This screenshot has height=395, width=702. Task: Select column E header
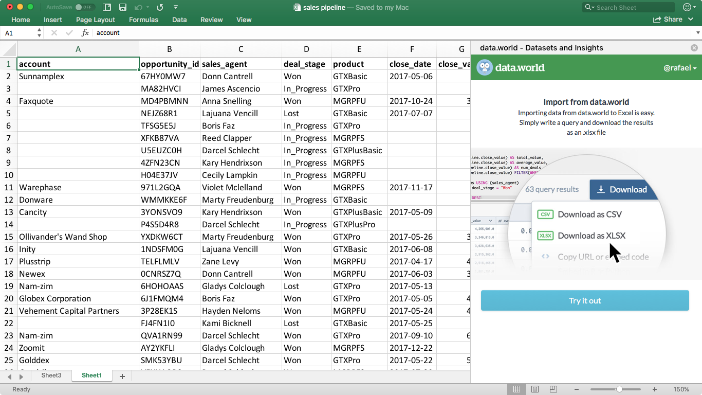[359, 49]
